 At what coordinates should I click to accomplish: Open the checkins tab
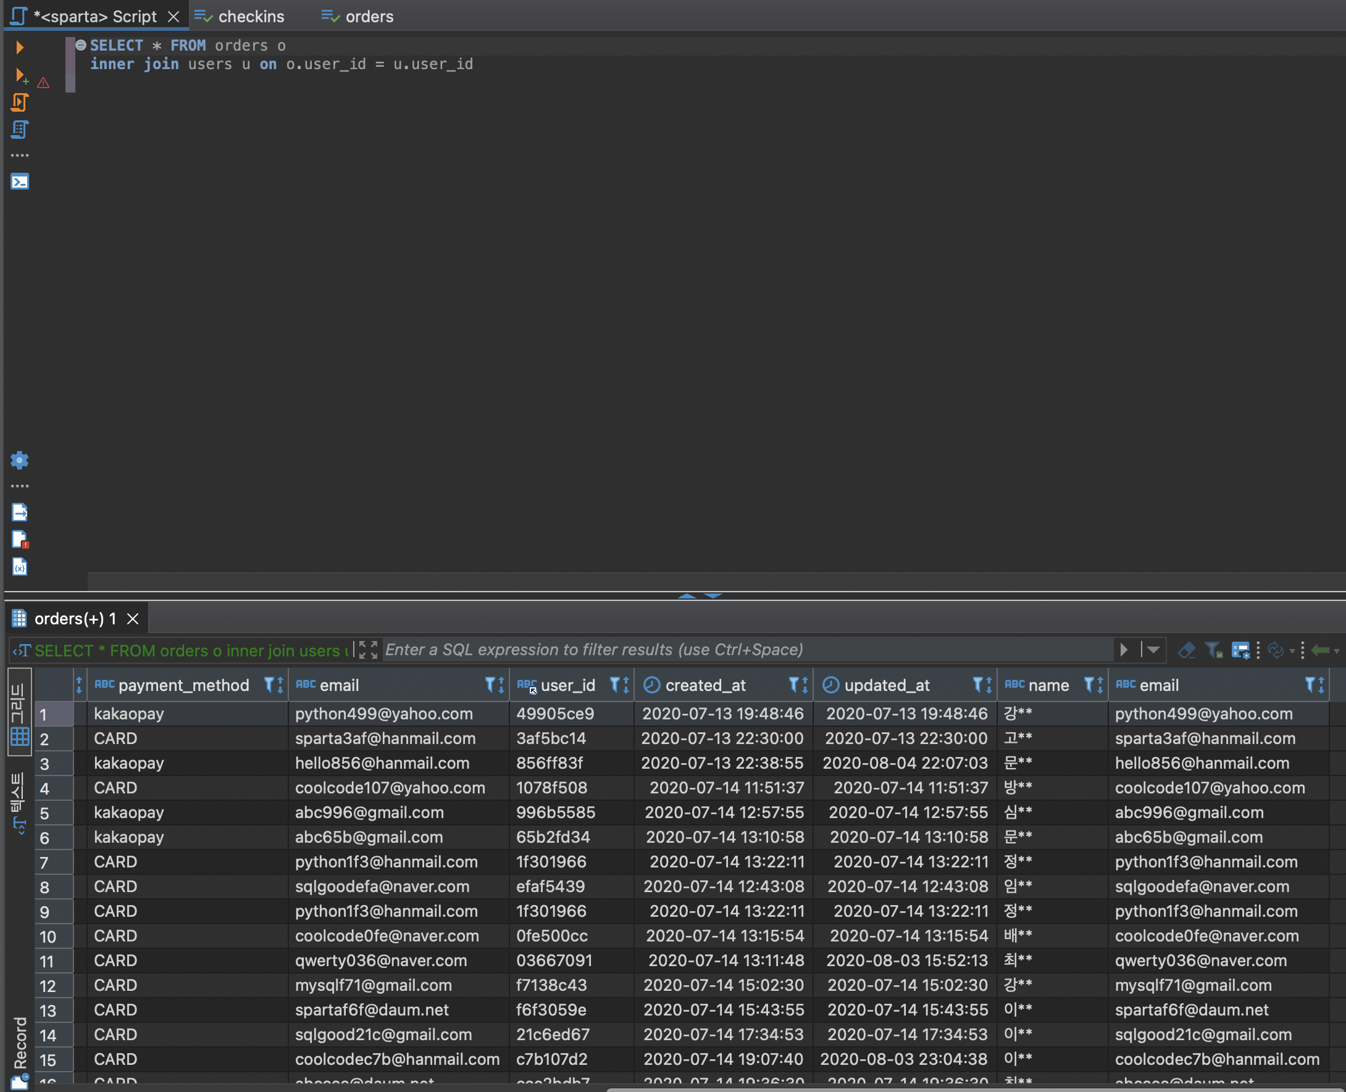point(239,17)
